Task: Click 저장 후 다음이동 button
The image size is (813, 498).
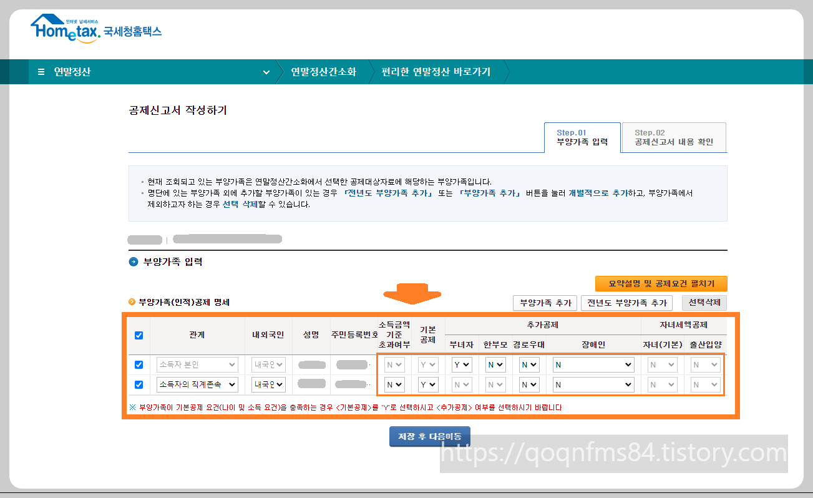Action: pos(430,437)
